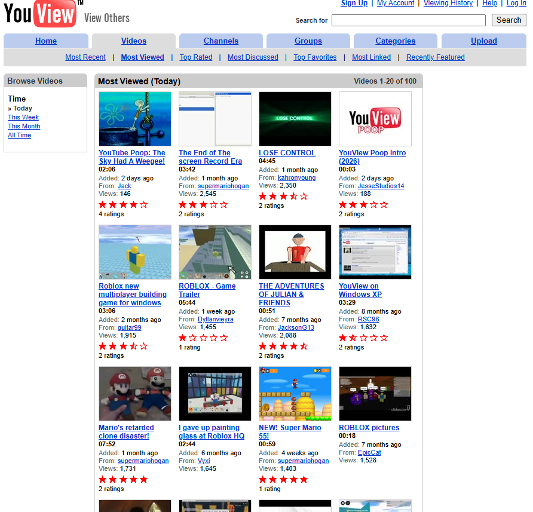The image size is (533, 512).
Task: Filter videos by This Month
Action: [24, 126]
